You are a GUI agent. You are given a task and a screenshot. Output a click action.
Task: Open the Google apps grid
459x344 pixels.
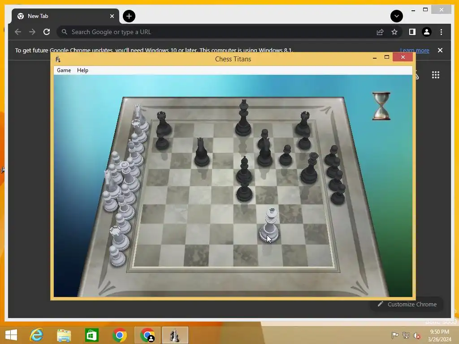pos(436,75)
